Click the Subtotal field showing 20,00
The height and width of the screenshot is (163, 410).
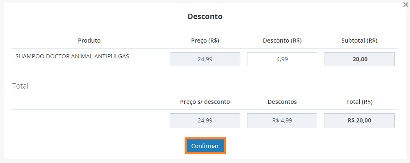pyautogui.click(x=359, y=59)
